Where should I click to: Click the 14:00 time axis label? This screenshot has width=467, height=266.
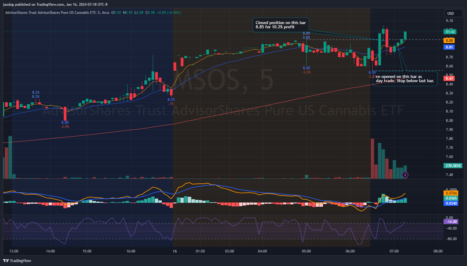click(x=50, y=251)
